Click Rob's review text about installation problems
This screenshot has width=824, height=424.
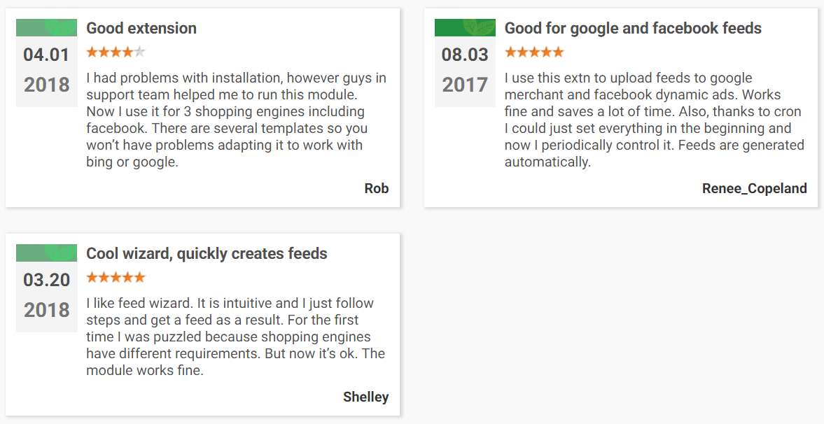pos(237,120)
